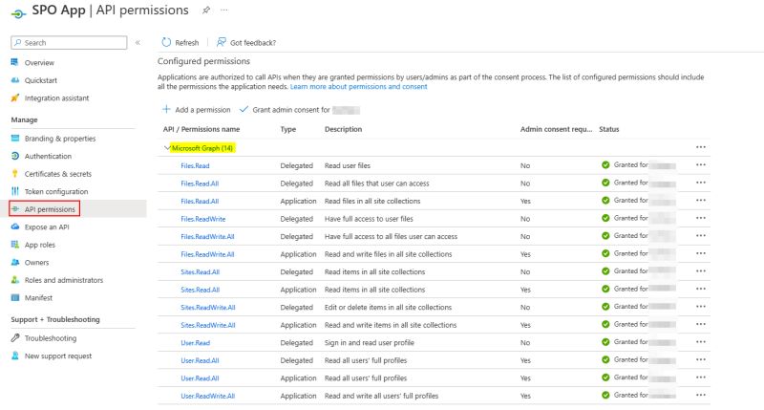The width and height of the screenshot is (764, 410).
Task: Click the Token configuration icon
Action: [15, 191]
